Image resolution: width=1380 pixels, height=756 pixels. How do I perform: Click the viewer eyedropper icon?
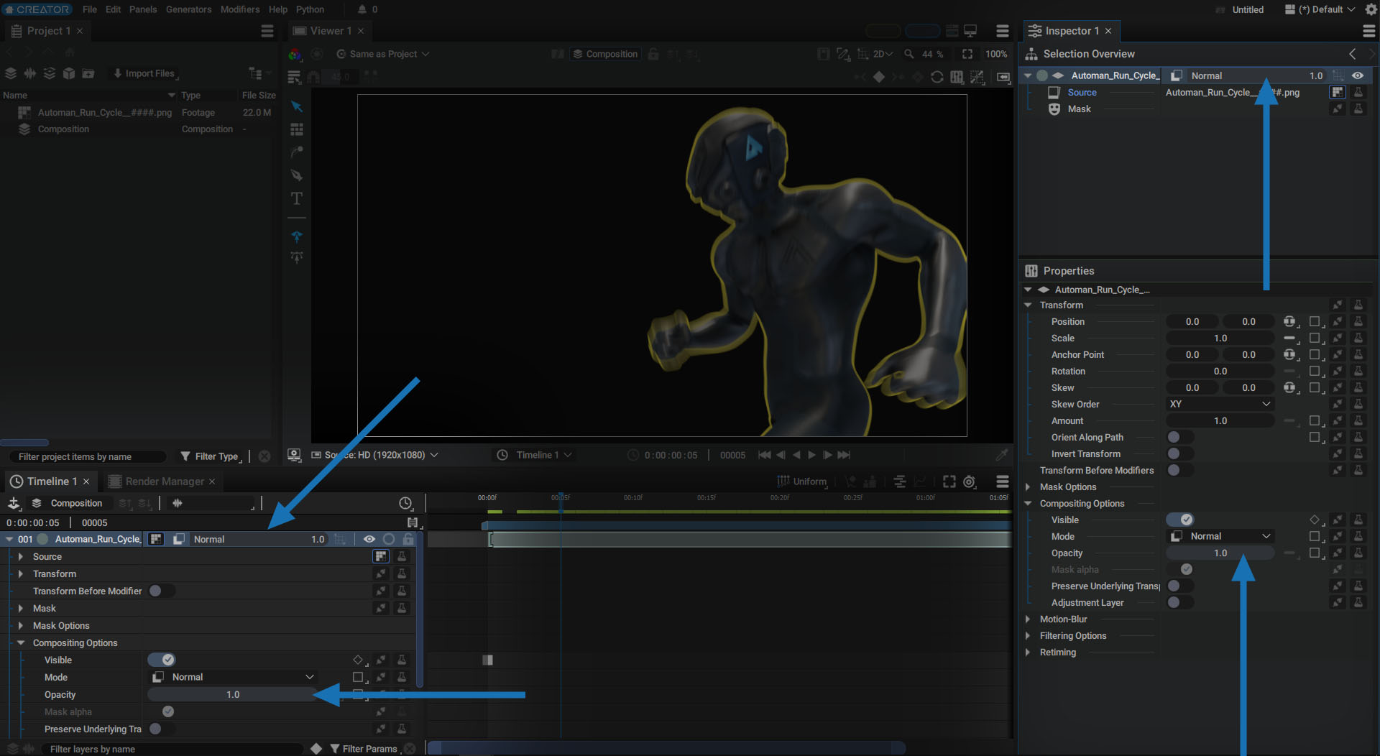[1001, 455]
